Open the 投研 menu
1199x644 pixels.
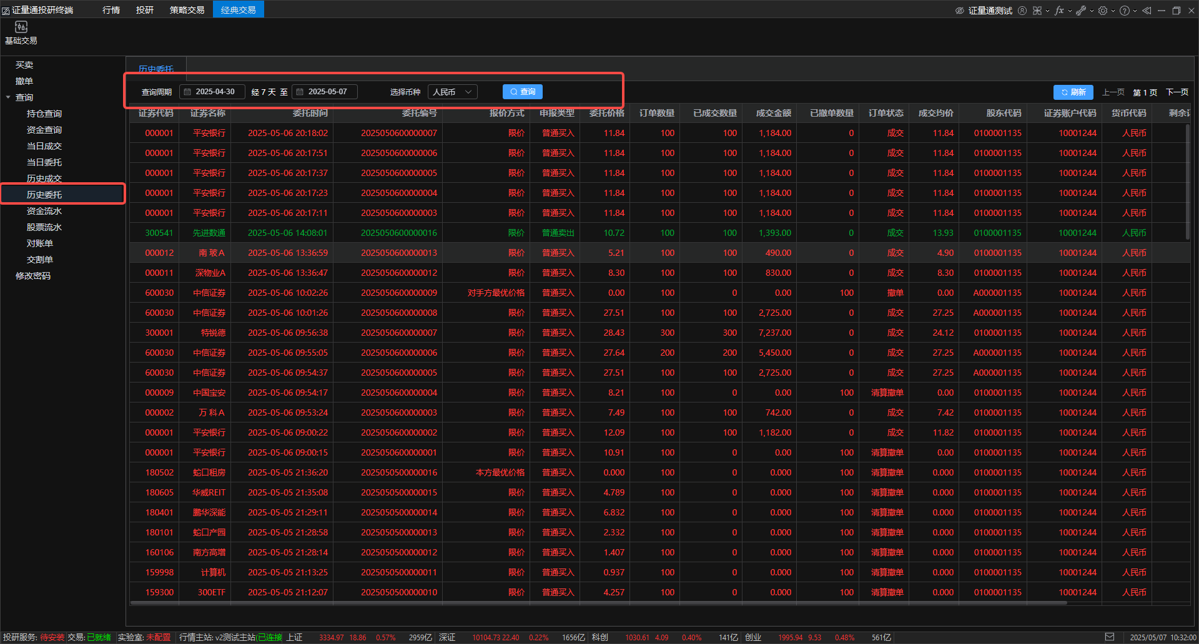tap(145, 10)
